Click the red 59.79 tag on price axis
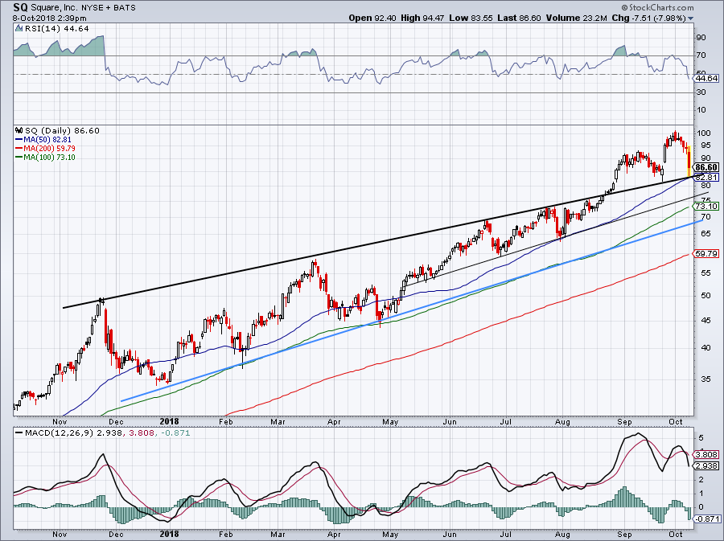 click(x=707, y=254)
